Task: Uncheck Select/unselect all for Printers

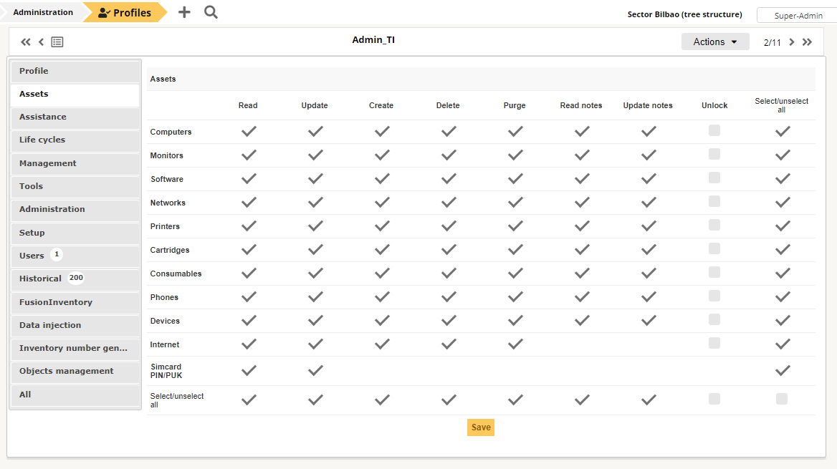Action: coord(782,225)
